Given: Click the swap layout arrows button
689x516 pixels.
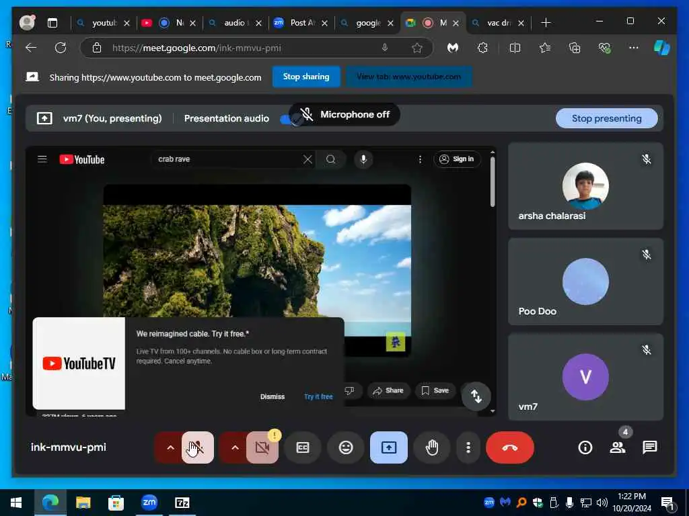Looking at the screenshot, I should click(476, 396).
